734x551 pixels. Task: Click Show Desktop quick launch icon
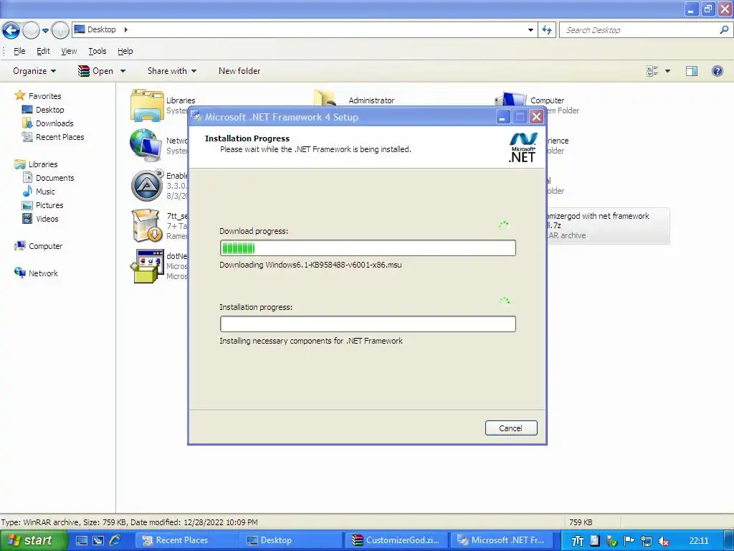pos(82,541)
